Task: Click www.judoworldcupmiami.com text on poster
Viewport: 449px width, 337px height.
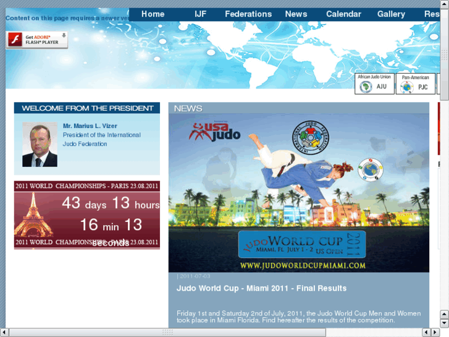Action: tap(303, 266)
